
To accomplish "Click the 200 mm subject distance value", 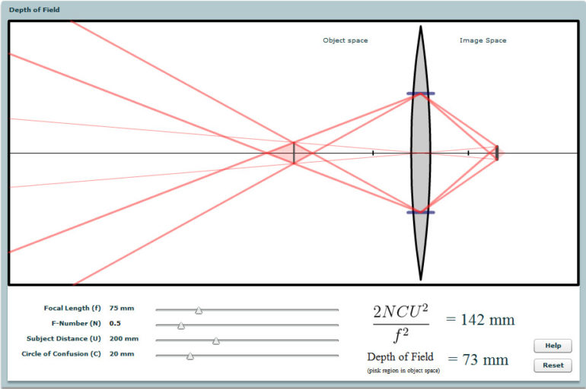I will [124, 339].
